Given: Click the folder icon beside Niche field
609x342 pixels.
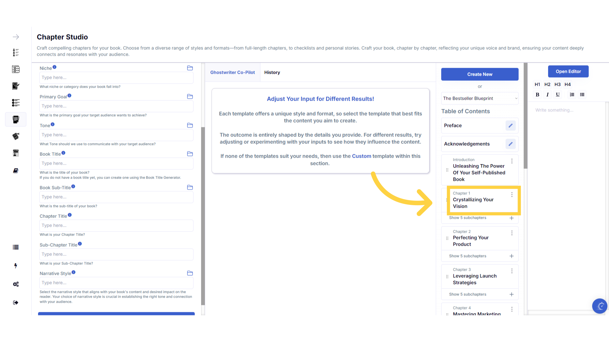Looking at the screenshot, I should point(190,68).
